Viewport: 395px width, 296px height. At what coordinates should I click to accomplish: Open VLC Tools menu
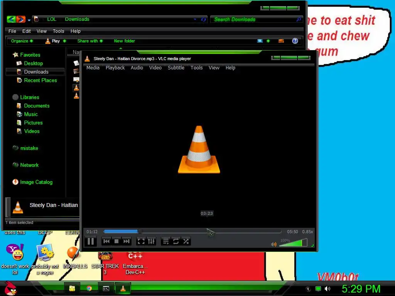(196, 68)
